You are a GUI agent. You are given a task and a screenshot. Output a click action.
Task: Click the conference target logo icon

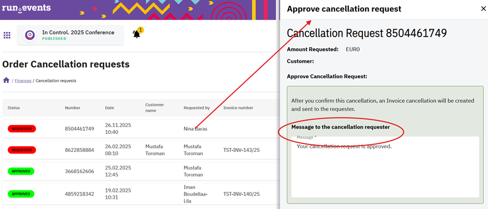(30, 35)
